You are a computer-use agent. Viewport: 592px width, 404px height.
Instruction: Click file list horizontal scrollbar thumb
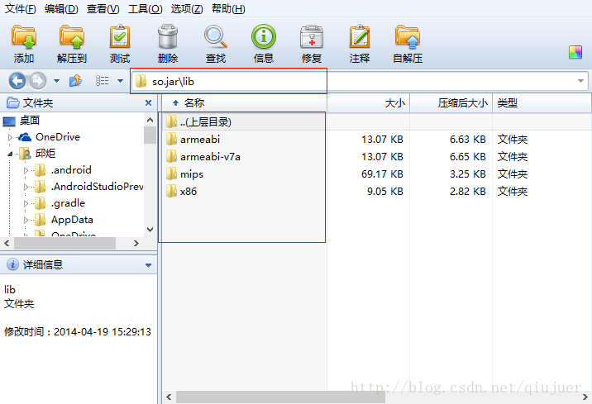pyautogui.click(x=280, y=397)
